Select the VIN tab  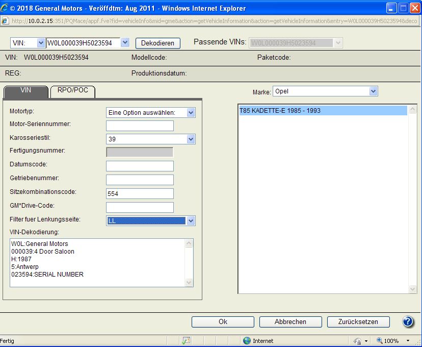(x=25, y=91)
